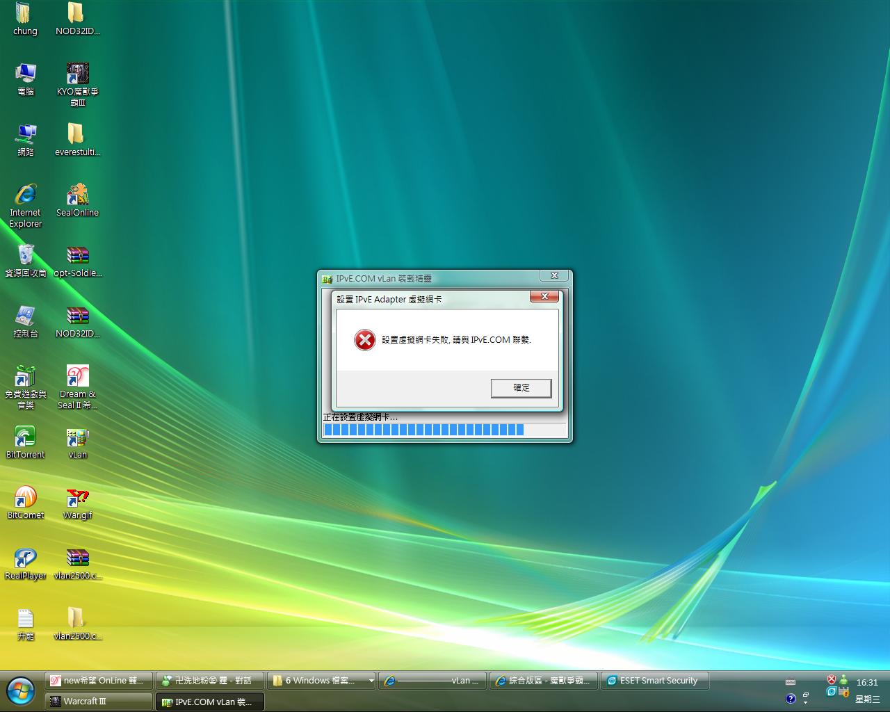Viewport: 890px width, 712px height.
Task: Launch the KYO魔獸爭霸III shortcut
Action: [x=77, y=85]
